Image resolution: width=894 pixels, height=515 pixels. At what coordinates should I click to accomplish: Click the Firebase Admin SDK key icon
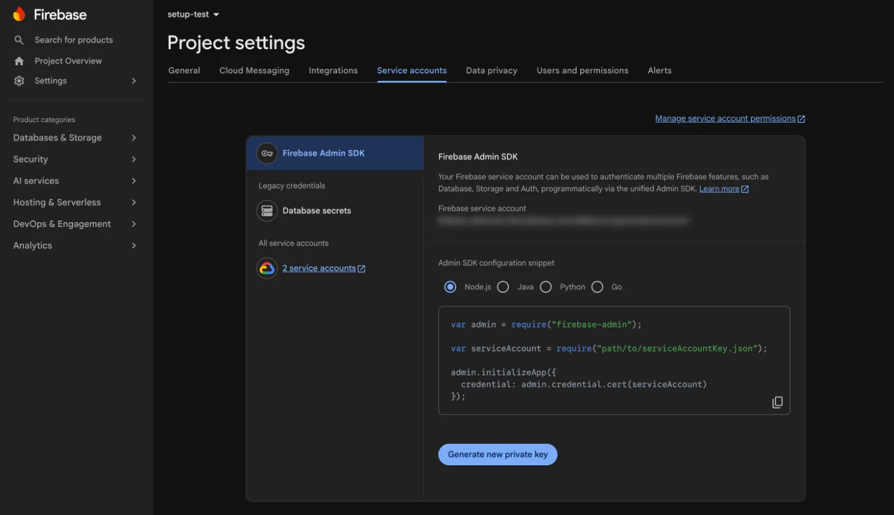[267, 153]
